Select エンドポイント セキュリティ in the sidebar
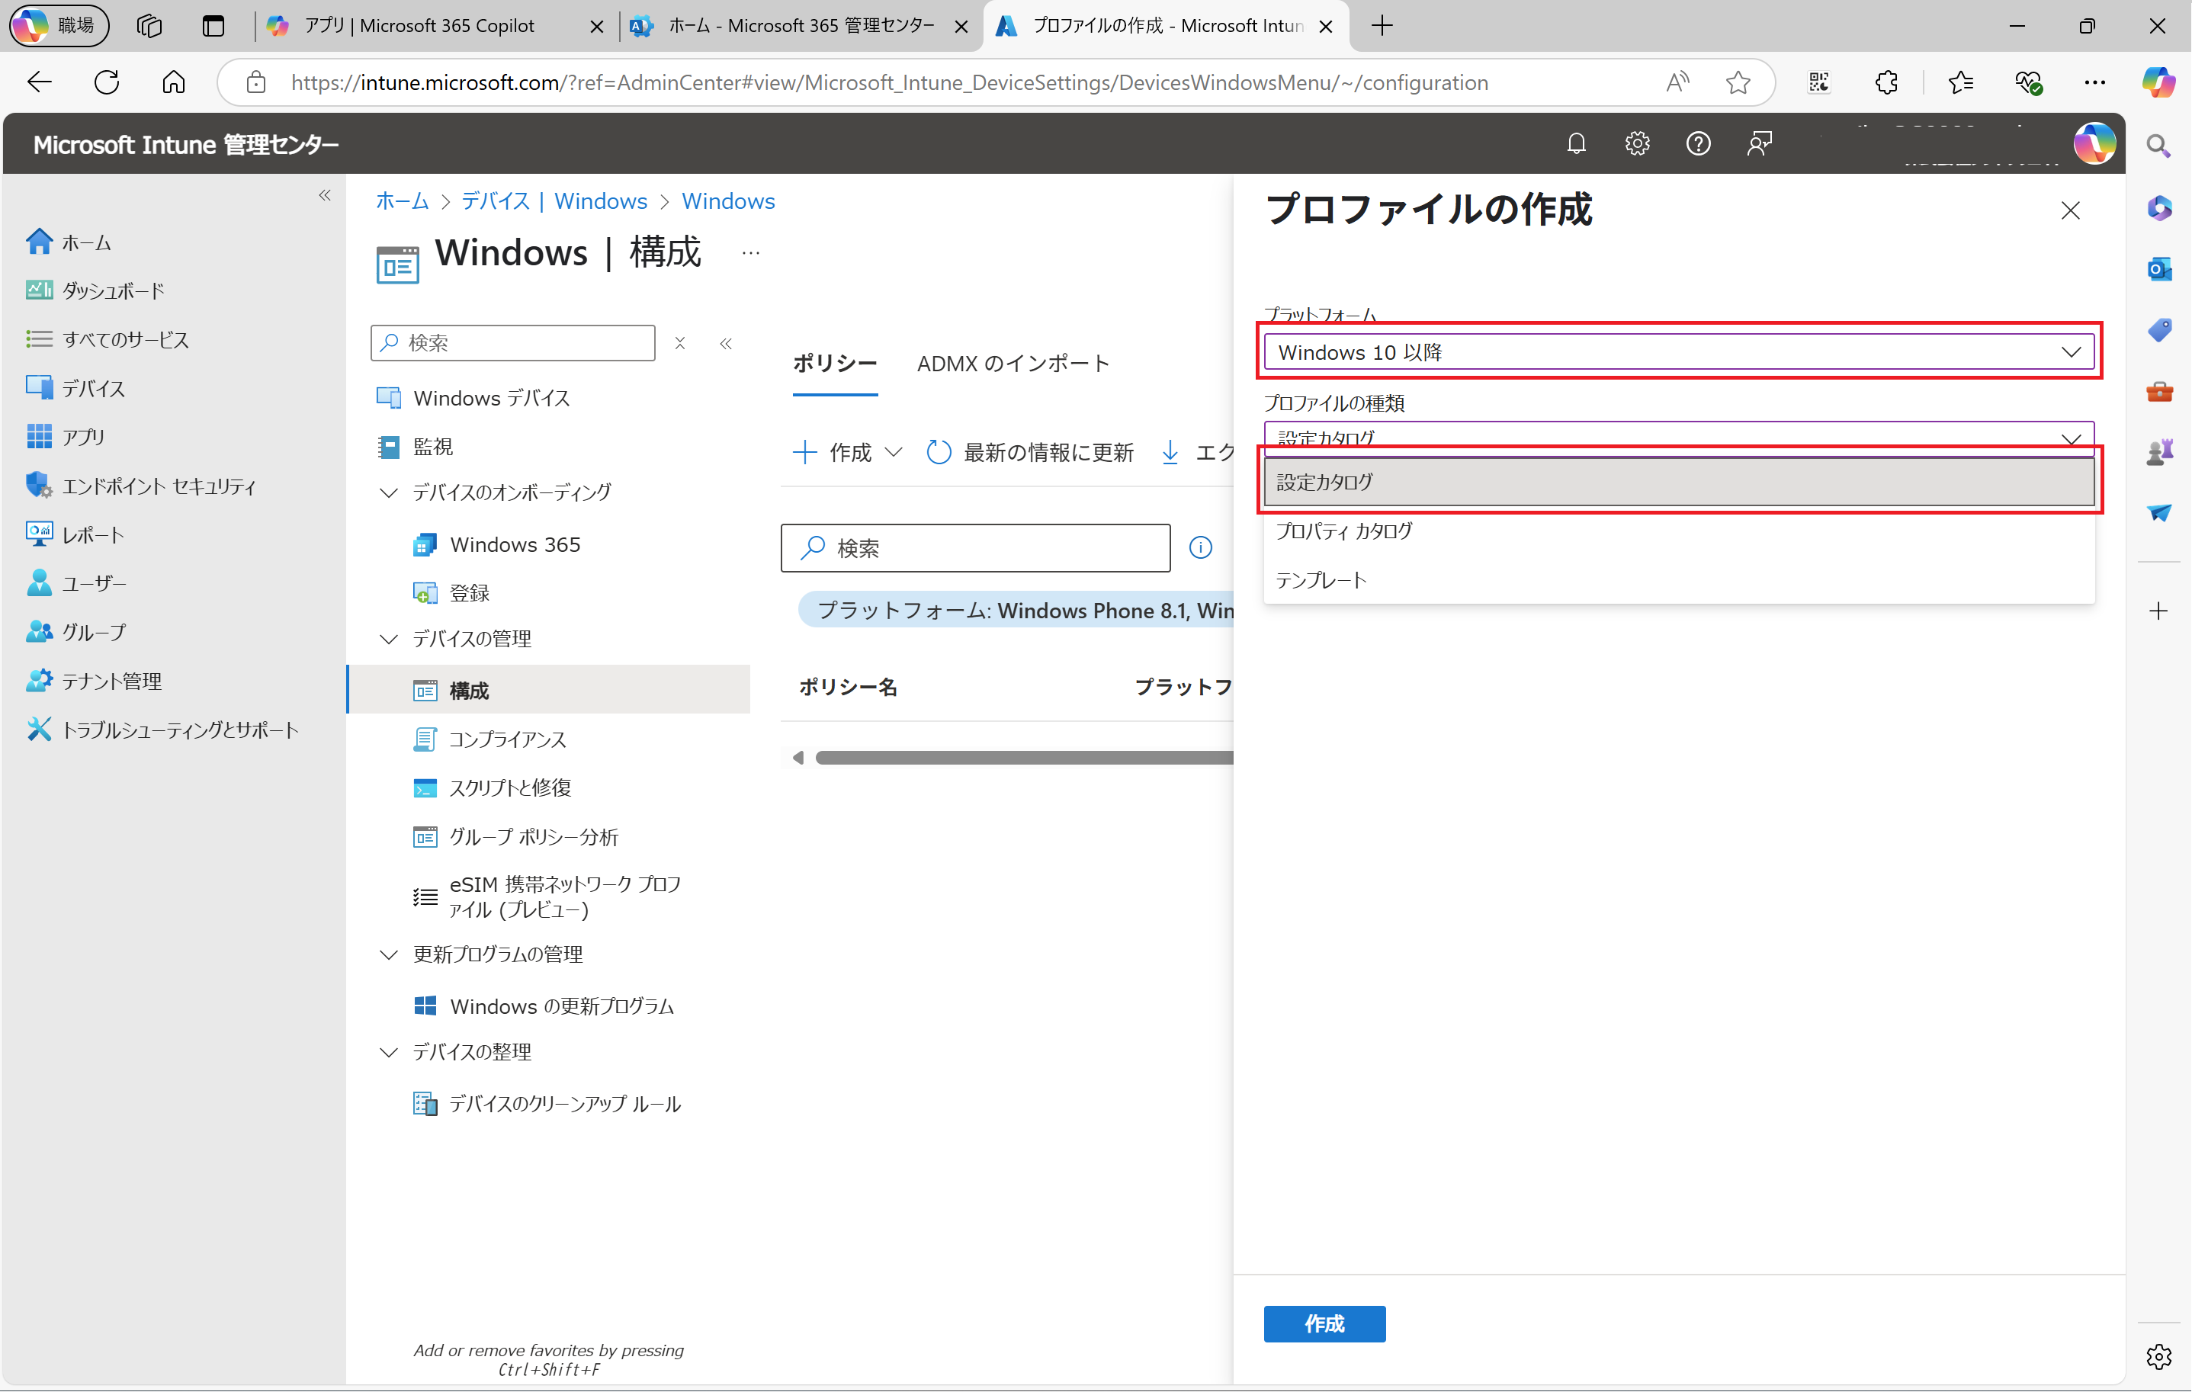 (x=159, y=486)
